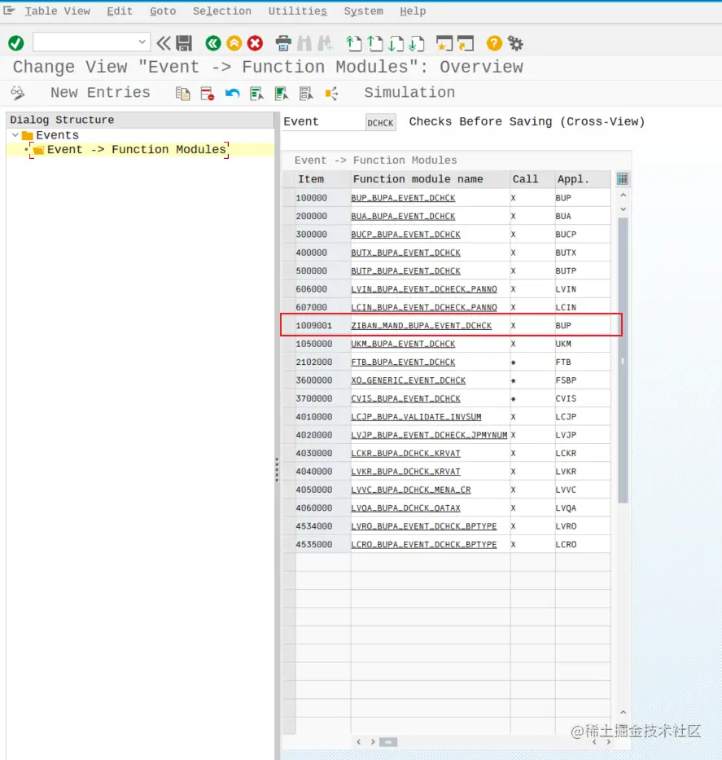Open the Utilities menu
The image size is (722, 760).
(x=298, y=11)
